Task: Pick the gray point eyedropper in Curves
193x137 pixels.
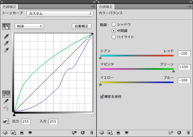Action: tap(6, 43)
